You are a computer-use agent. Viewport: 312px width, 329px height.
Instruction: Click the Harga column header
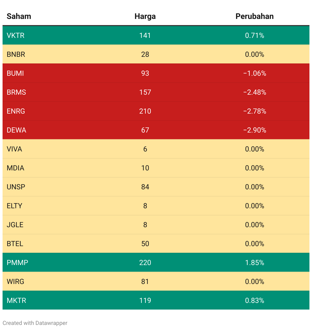click(x=145, y=16)
